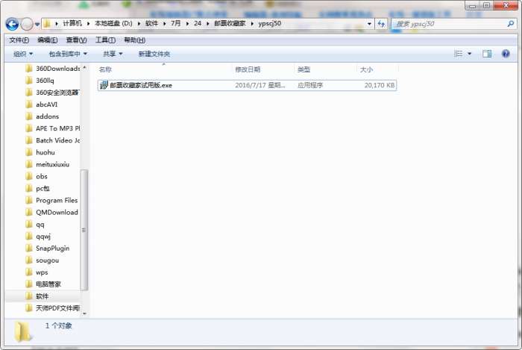Screen dimensions: 522x350
Task: Select huohu folder in tree
Action: [45, 152]
